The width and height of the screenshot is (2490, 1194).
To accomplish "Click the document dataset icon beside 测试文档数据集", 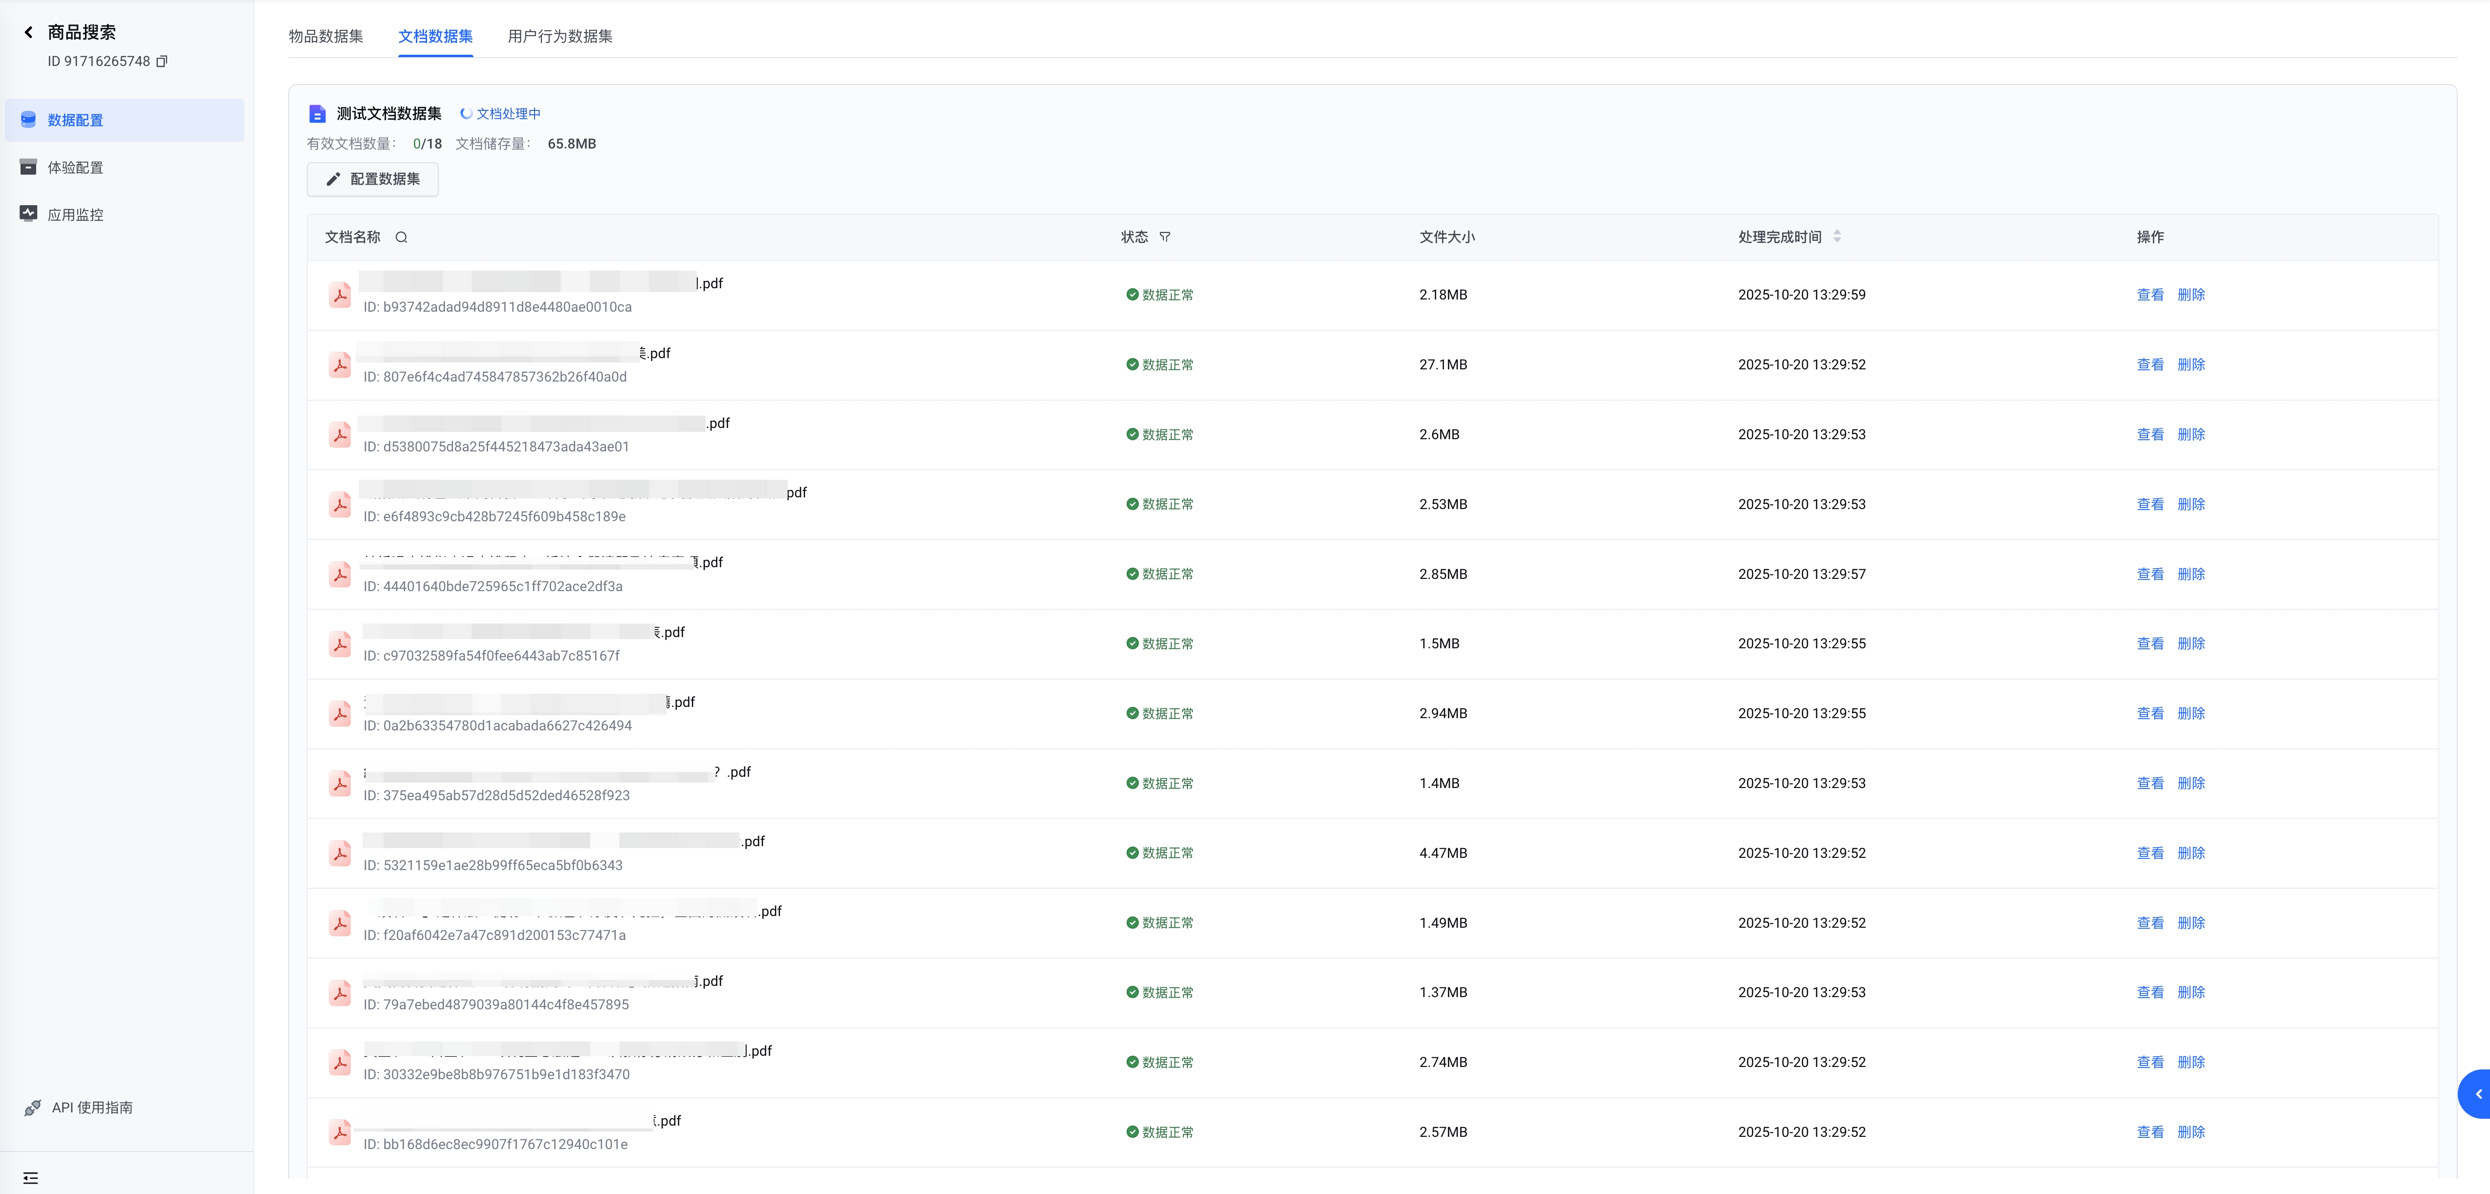I will (317, 113).
